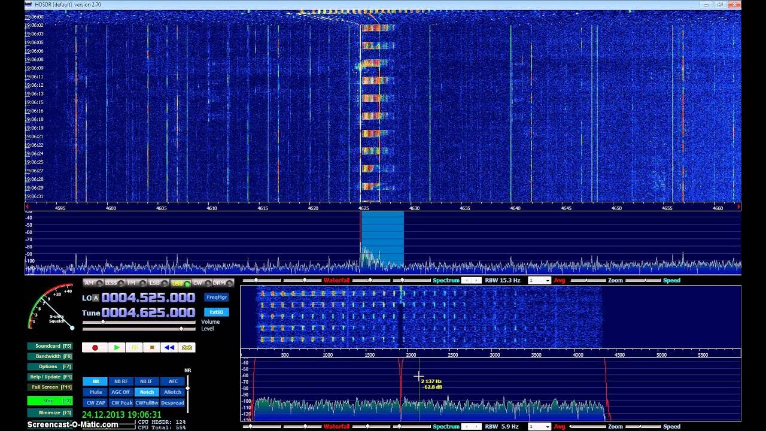The height and width of the screenshot is (431, 766).
Task: Click the orange stop playback button
Action: (x=152, y=348)
